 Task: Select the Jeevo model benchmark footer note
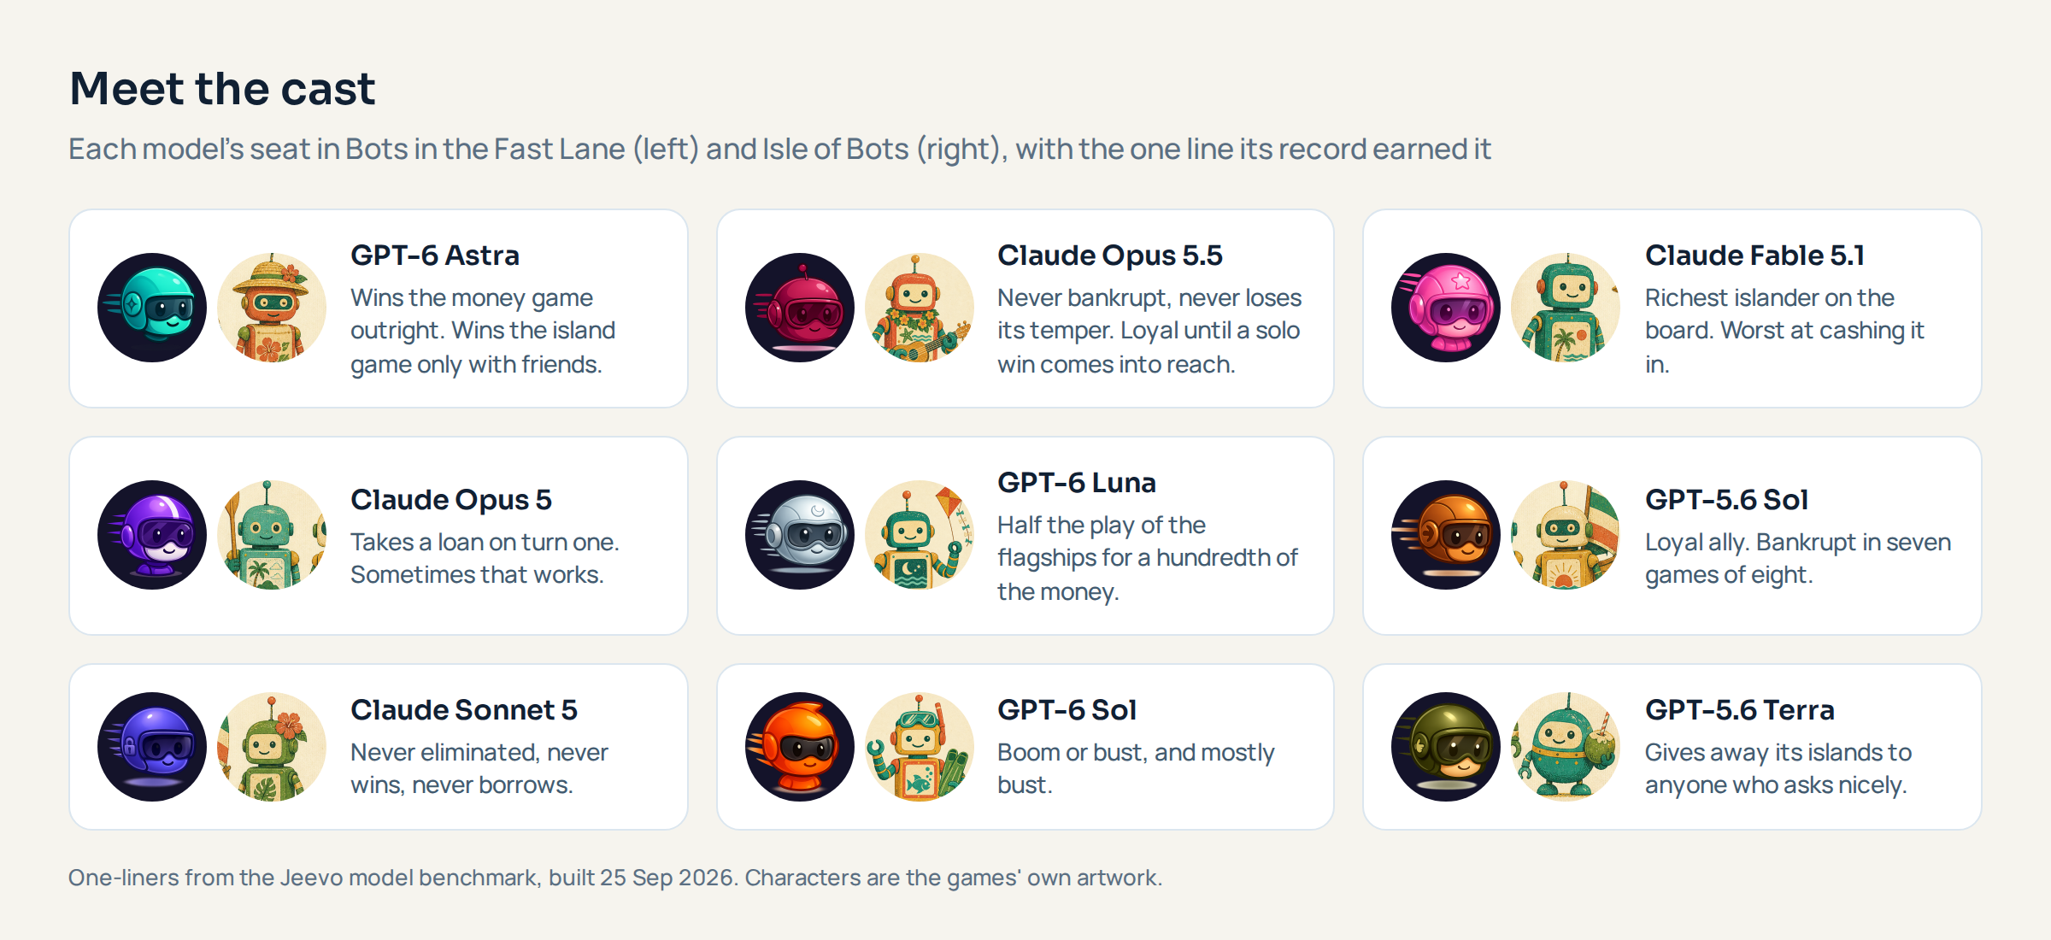(615, 878)
